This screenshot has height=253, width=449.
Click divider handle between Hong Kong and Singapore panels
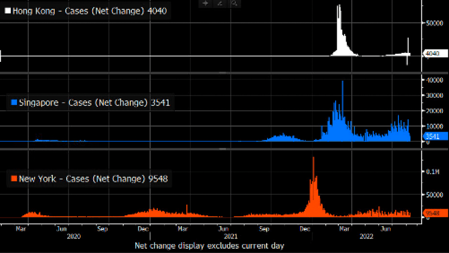click(224, 73)
